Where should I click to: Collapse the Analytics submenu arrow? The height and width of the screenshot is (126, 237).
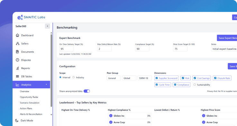(x=46, y=85)
